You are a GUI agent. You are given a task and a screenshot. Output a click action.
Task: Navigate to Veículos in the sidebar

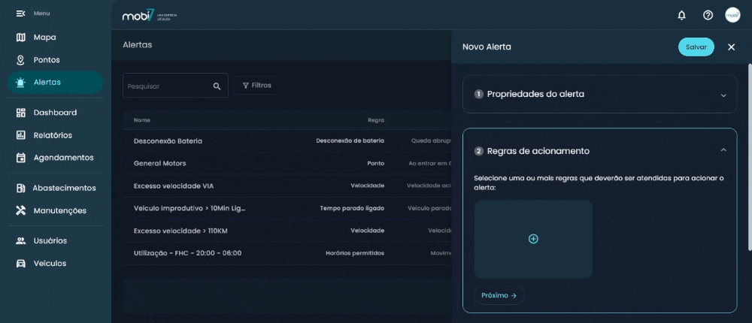50,264
